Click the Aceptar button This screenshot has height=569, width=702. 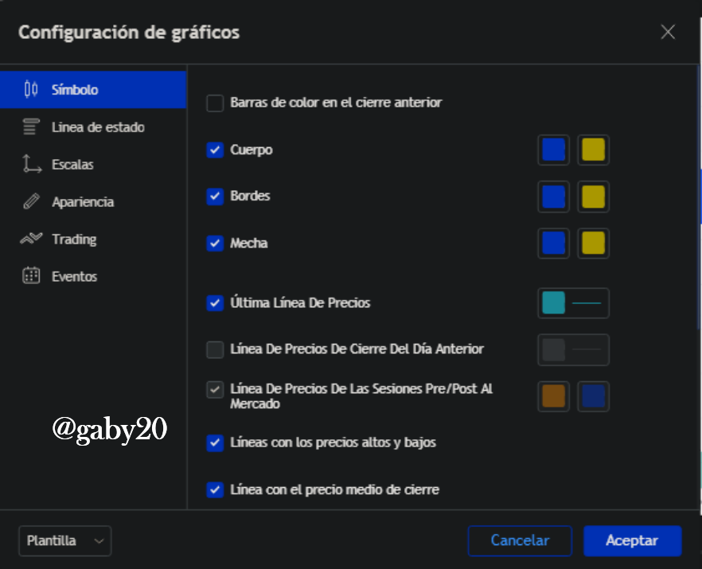632,541
